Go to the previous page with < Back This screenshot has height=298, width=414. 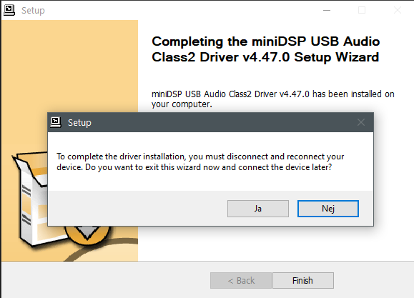tap(241, 280)
